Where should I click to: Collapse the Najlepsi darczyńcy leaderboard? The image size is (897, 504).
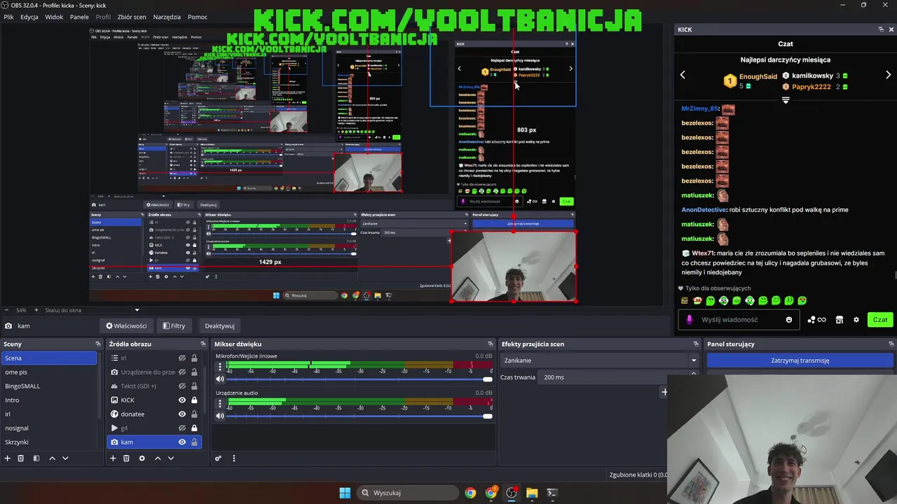(786, 100)
